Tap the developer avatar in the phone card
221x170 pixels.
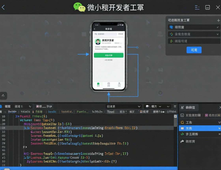click(x=98, y=41)
